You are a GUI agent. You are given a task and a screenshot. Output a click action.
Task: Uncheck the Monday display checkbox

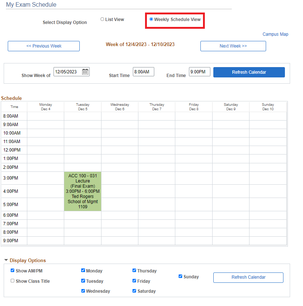[x=83, y=271]
